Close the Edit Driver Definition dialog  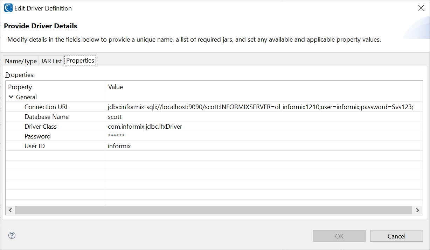point(421,8)
